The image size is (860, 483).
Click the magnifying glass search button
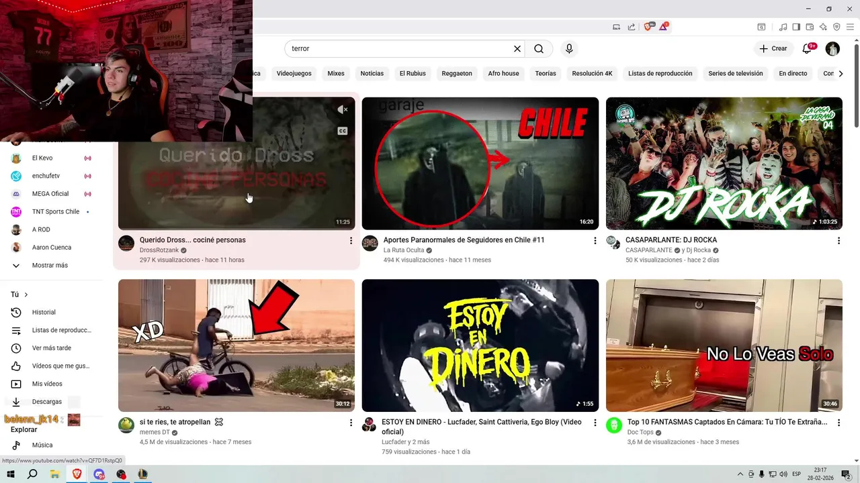click(x=539, y=49)
